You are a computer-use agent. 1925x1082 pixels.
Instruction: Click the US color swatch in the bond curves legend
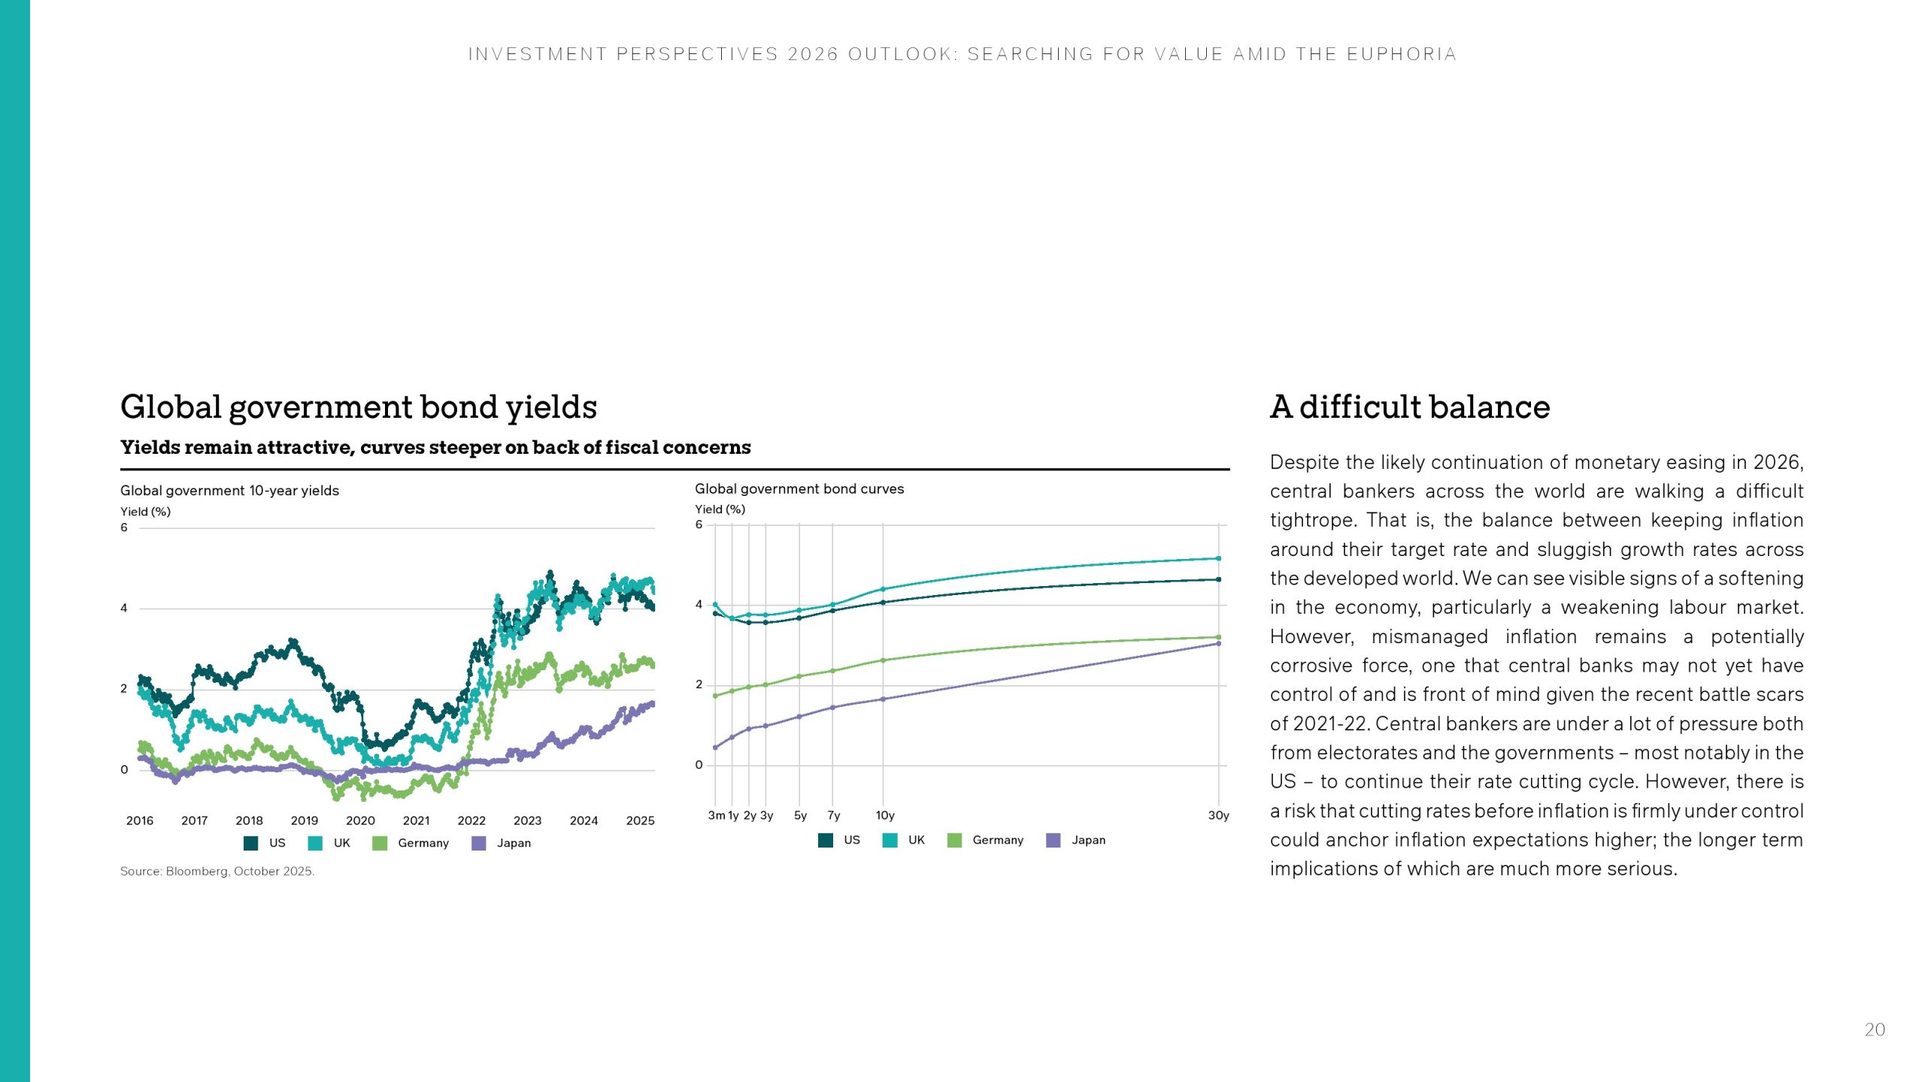826,840
